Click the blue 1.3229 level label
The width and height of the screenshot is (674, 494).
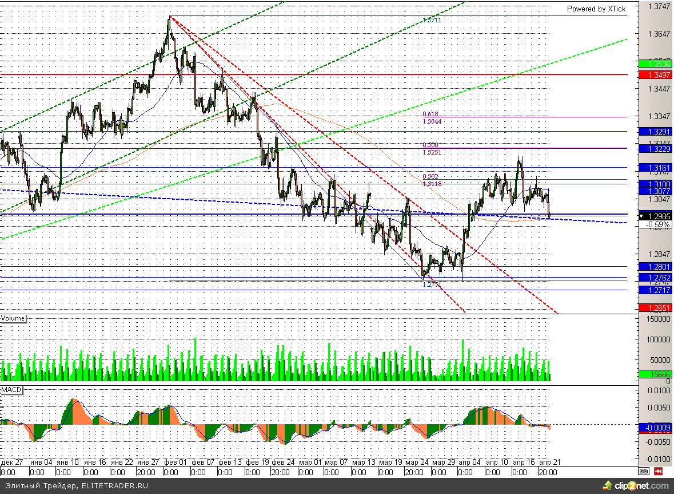[x=656, y=149]
